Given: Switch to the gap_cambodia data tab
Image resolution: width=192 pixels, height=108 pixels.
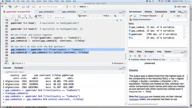Looking at the screenshot, I should point(69,12).
